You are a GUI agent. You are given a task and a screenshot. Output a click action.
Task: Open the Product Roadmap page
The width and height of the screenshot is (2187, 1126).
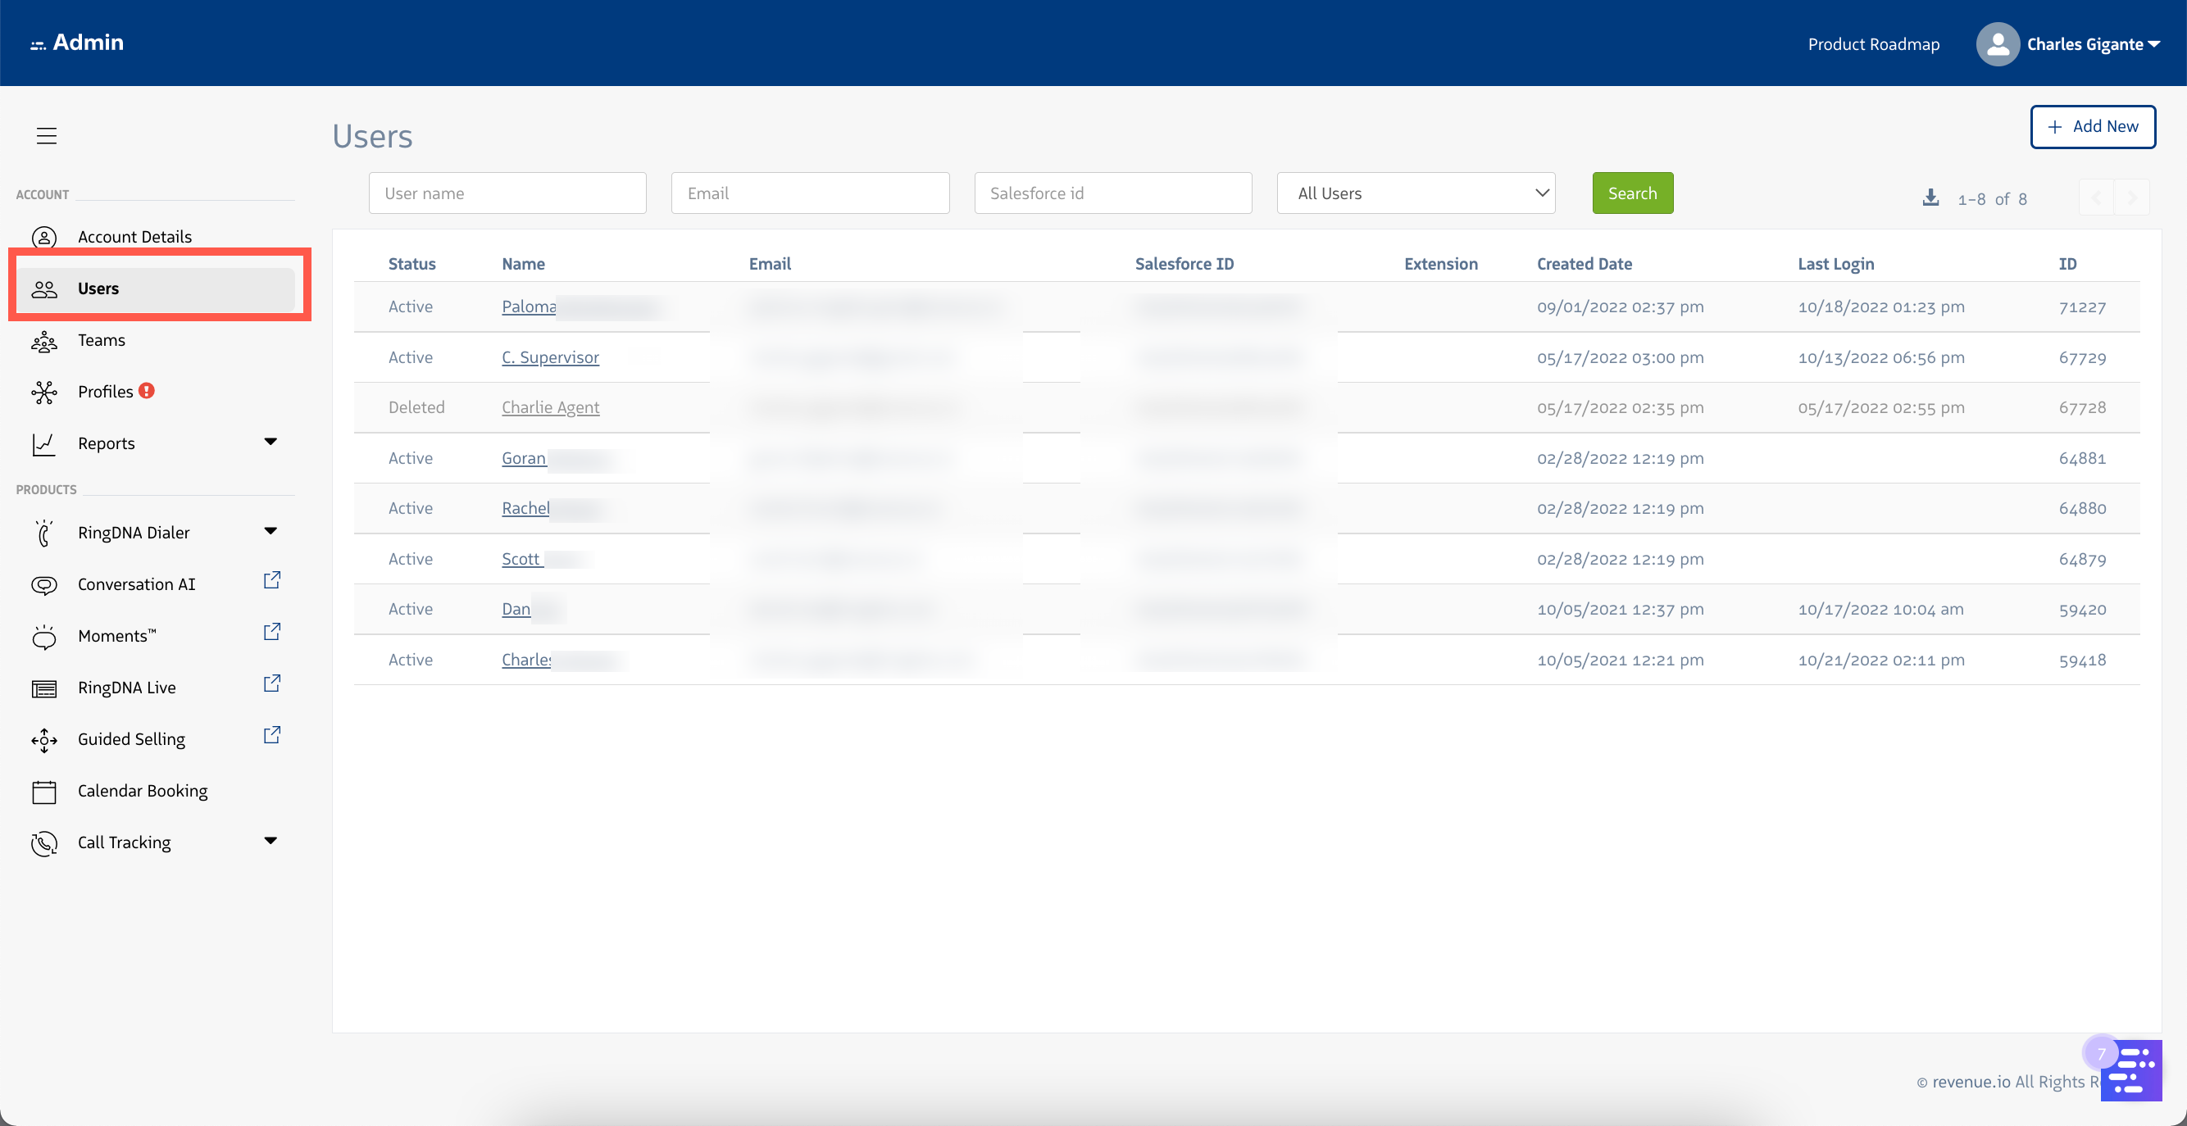(1873, 43)
